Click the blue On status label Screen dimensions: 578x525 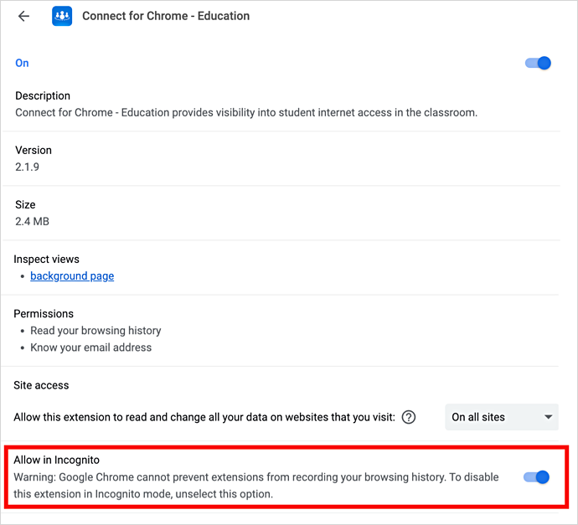pyautogui.click(x=22, y=63)
